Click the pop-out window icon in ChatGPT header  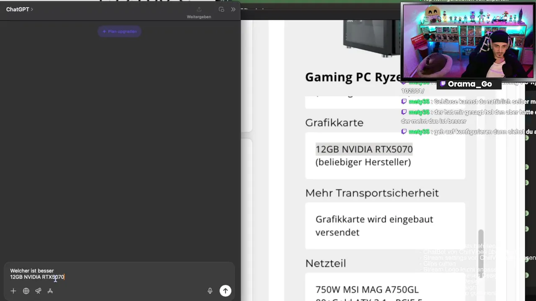(x=222, y=9)
